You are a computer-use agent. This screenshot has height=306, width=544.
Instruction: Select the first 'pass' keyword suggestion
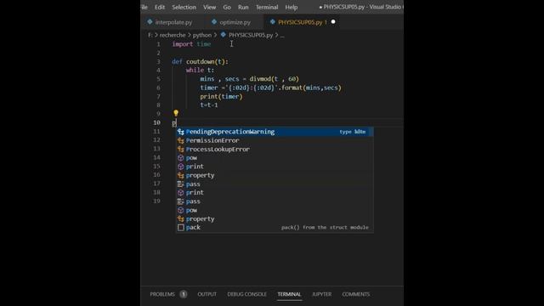tap(275, 184)
